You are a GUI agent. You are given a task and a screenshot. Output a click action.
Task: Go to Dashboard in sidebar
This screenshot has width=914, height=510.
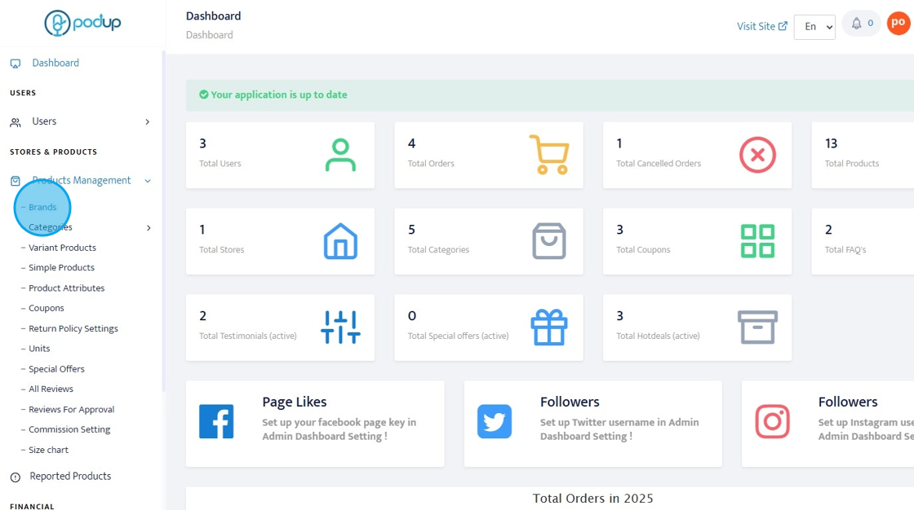(x=55, y=63)
